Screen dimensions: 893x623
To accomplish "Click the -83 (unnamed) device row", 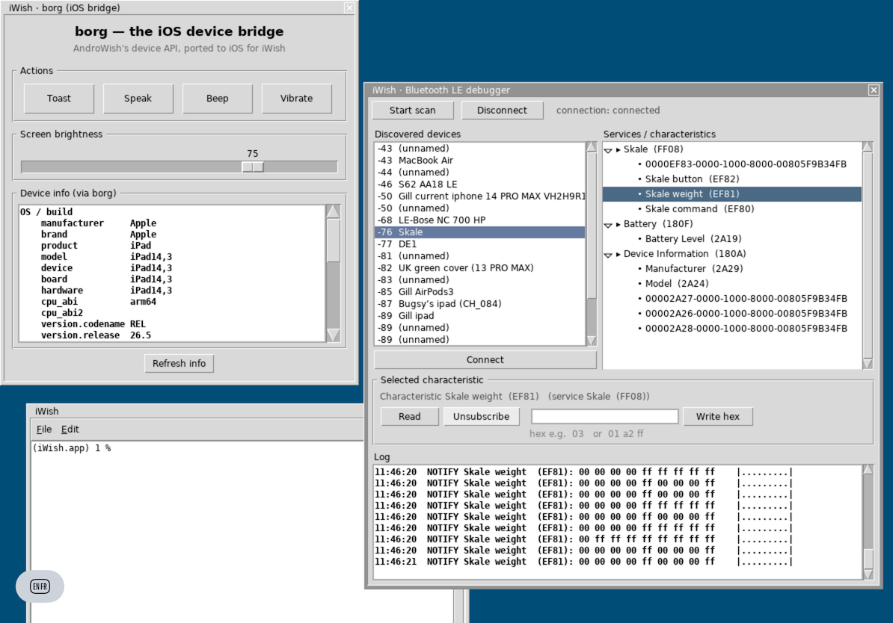I will point(479,280).
